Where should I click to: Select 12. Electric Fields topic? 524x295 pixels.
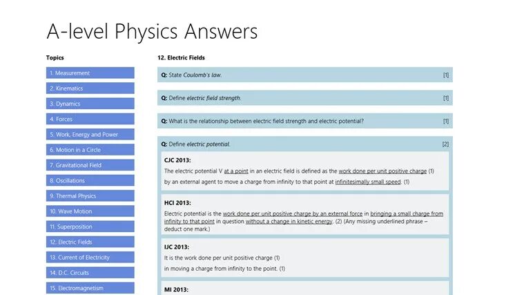[90, 242]
